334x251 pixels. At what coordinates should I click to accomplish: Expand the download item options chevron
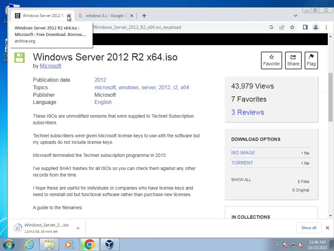(x=78, y=228)
